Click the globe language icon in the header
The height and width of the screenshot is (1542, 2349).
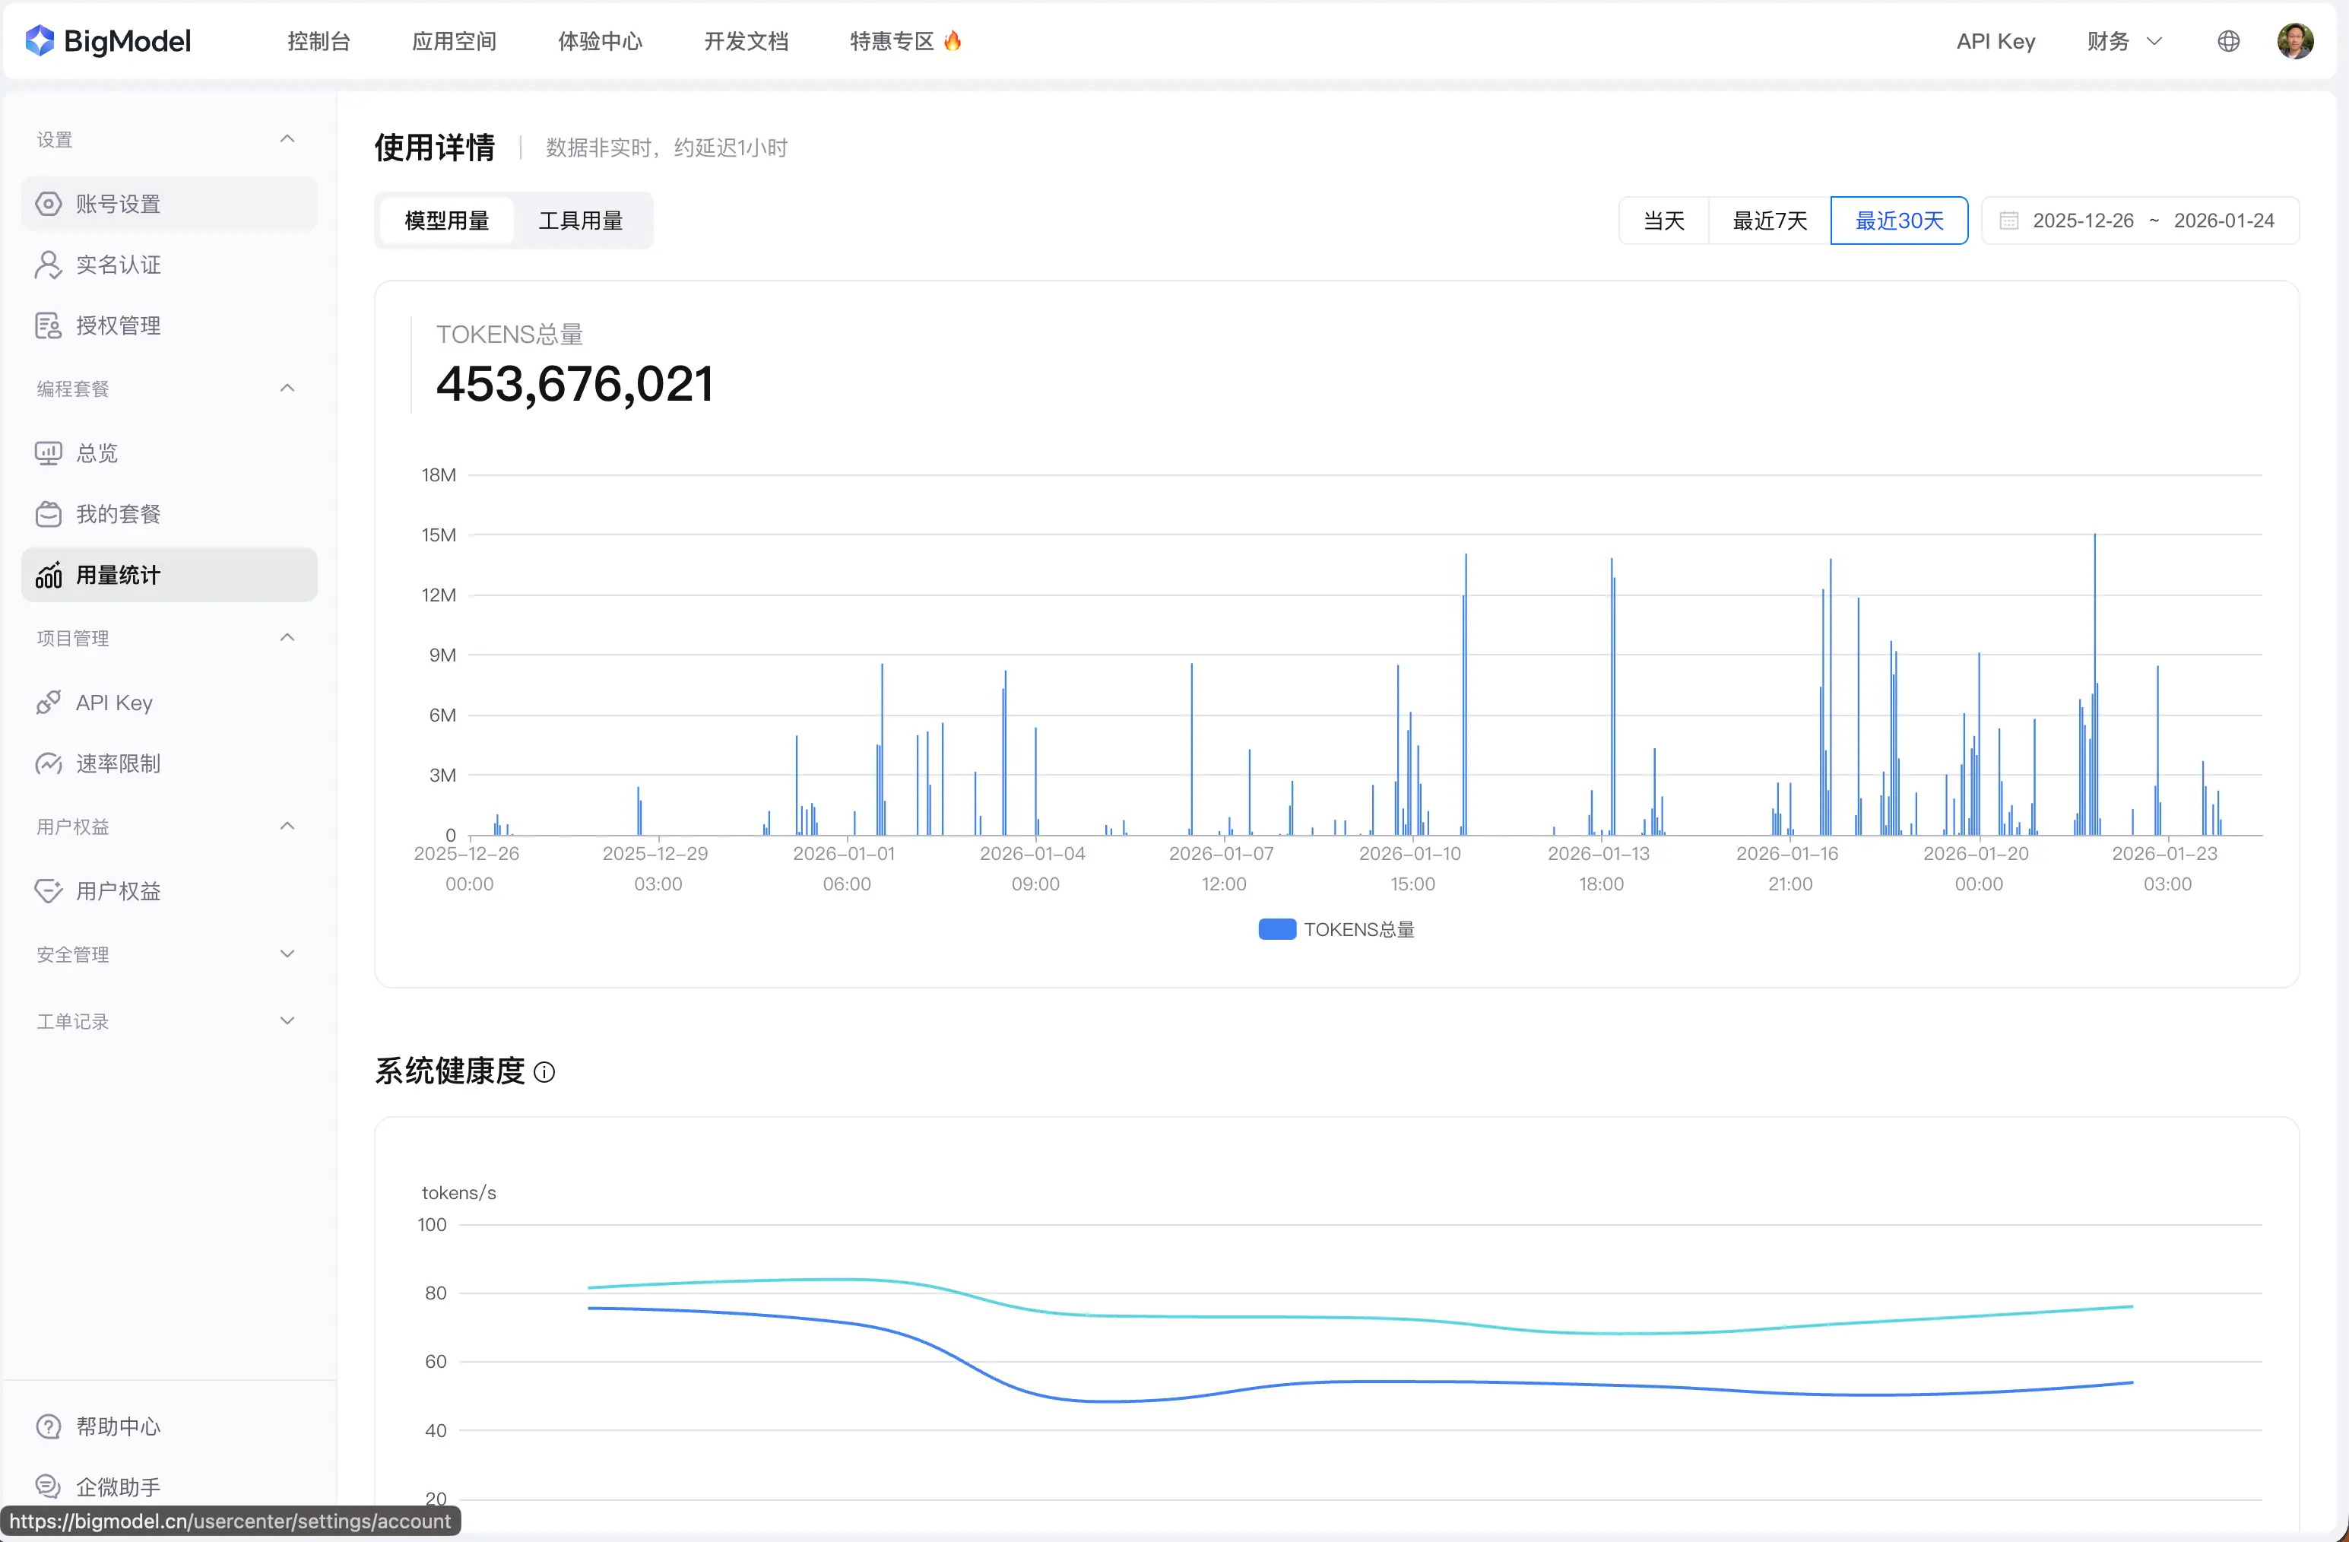2229,40
